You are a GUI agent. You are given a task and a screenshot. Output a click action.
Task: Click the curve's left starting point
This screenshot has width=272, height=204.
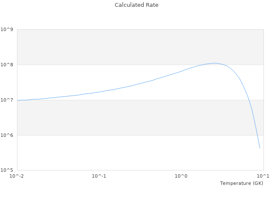(17, 100)
